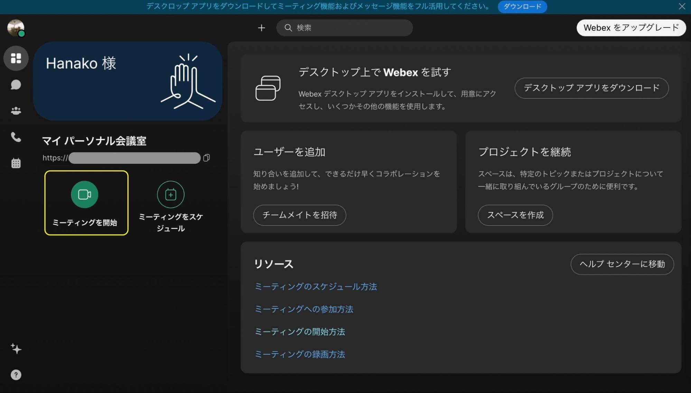Click the ユーザーを追加 card heading
This screenshot has height=393, width=691.
point(289,152)
